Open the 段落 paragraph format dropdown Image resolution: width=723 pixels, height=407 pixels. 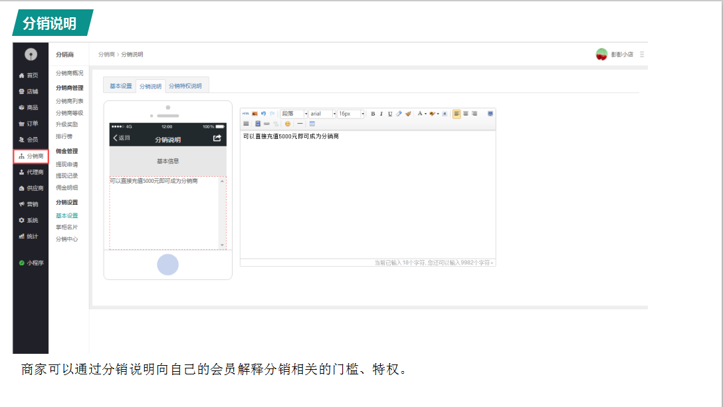(x=294, y=114)
